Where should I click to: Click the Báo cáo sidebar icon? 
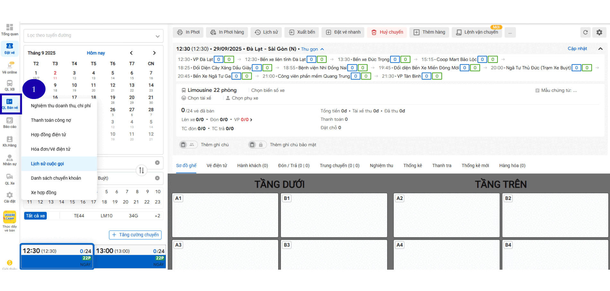pyautogui.click(x=10, y=122)
